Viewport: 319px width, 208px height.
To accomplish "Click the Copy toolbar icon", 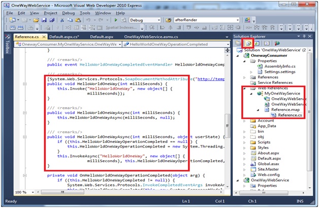I will pos(70,20).
